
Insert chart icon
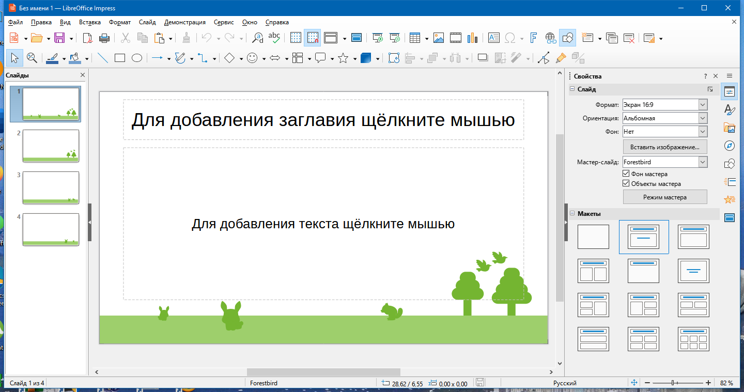[472, 38]
